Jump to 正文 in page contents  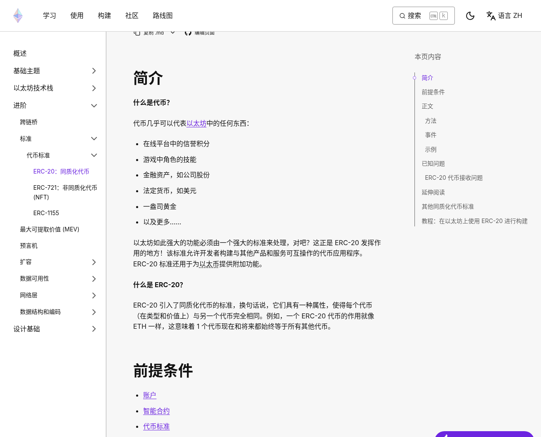(427, 106)
